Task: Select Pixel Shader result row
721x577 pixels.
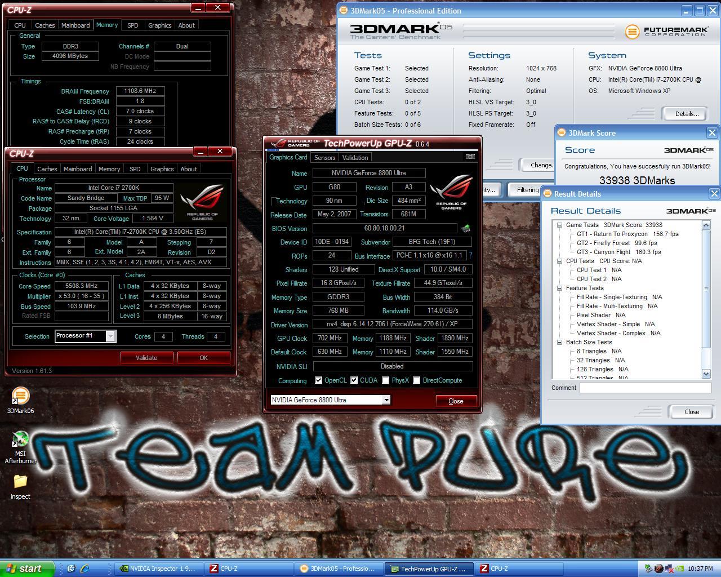Action: coord(601,315)
